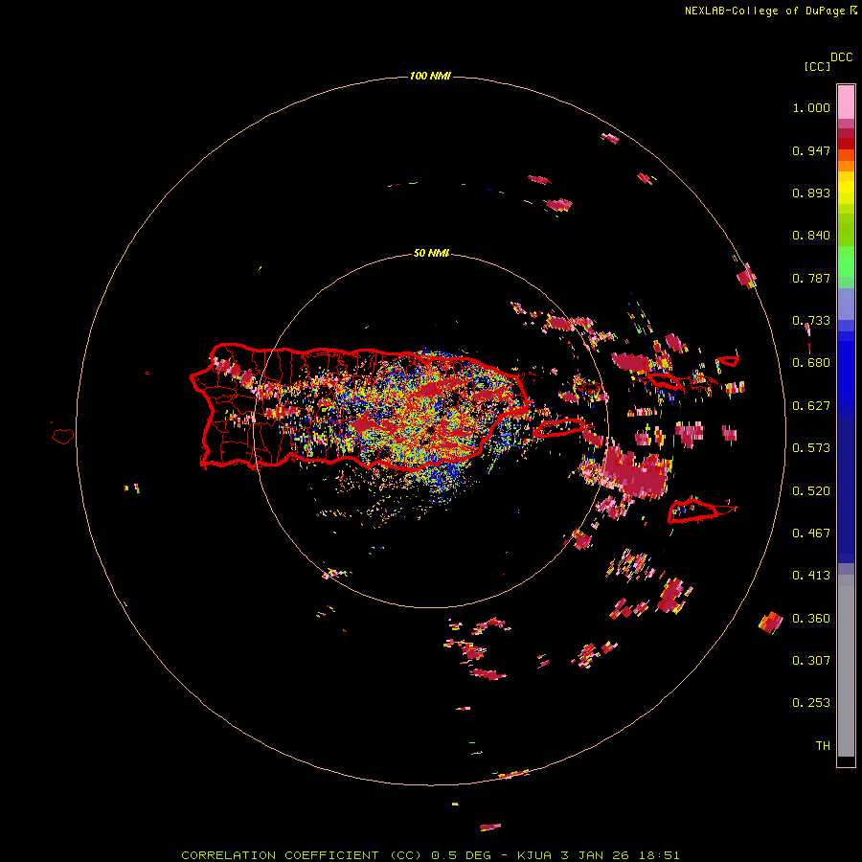Click the 0.520 scale value

811,491
